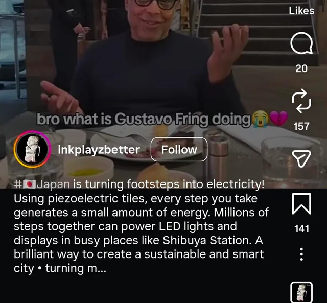327x303 pixels.
Task: Open comments via the speech bubble icon
Action: tap(301, 43)
